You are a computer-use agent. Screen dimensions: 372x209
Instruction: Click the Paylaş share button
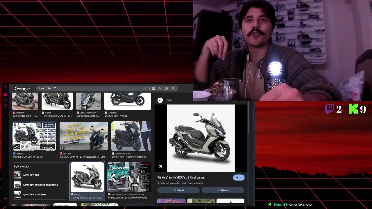[178, 190]
